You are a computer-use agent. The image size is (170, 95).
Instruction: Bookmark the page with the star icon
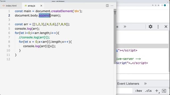tap(159, 5)
